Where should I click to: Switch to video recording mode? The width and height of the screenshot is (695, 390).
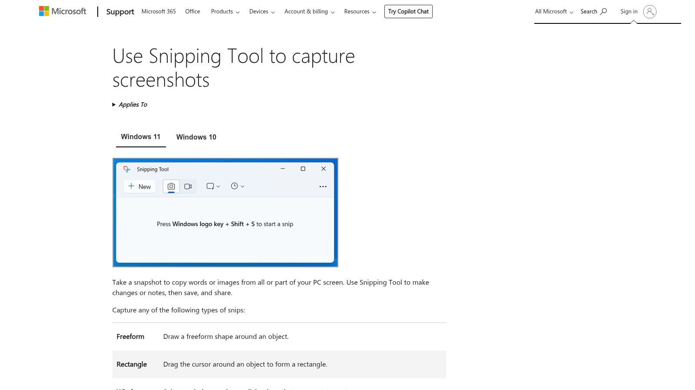[188, 186]
